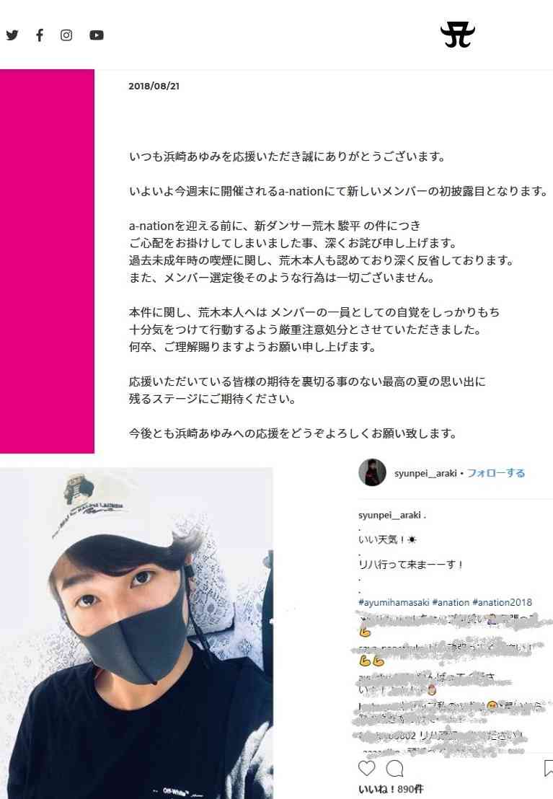Viewport: 553px width, 799px height.
Task: Click the masked man selfie photo
Action: pyautogui.click(x=136, y=633)
